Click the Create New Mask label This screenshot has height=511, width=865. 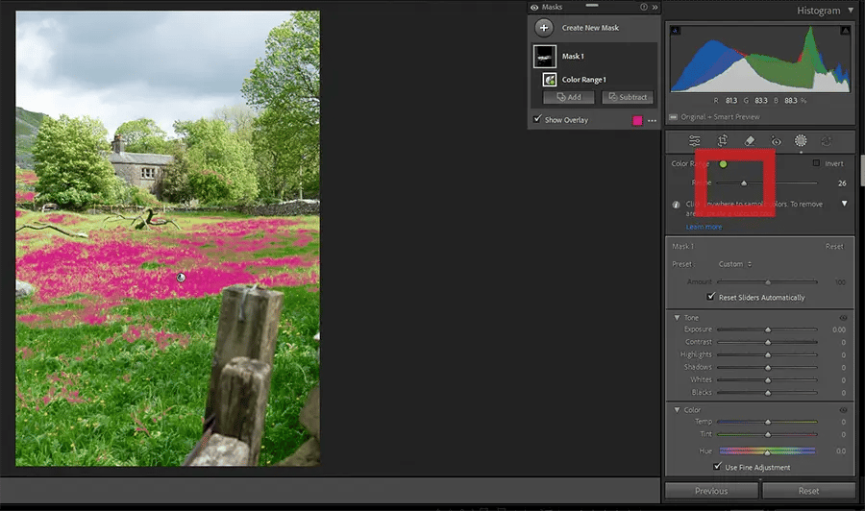[x=590, y=28]
